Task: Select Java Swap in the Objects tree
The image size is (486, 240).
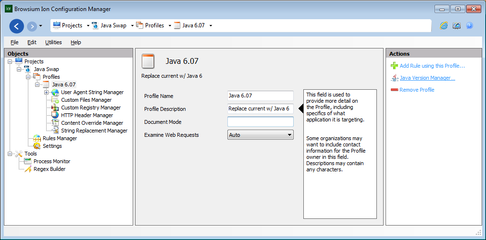Action: [46, 70]
